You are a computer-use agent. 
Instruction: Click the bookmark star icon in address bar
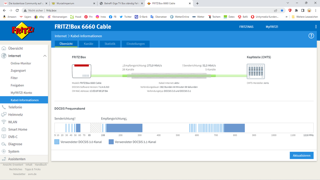pos(282,10)
